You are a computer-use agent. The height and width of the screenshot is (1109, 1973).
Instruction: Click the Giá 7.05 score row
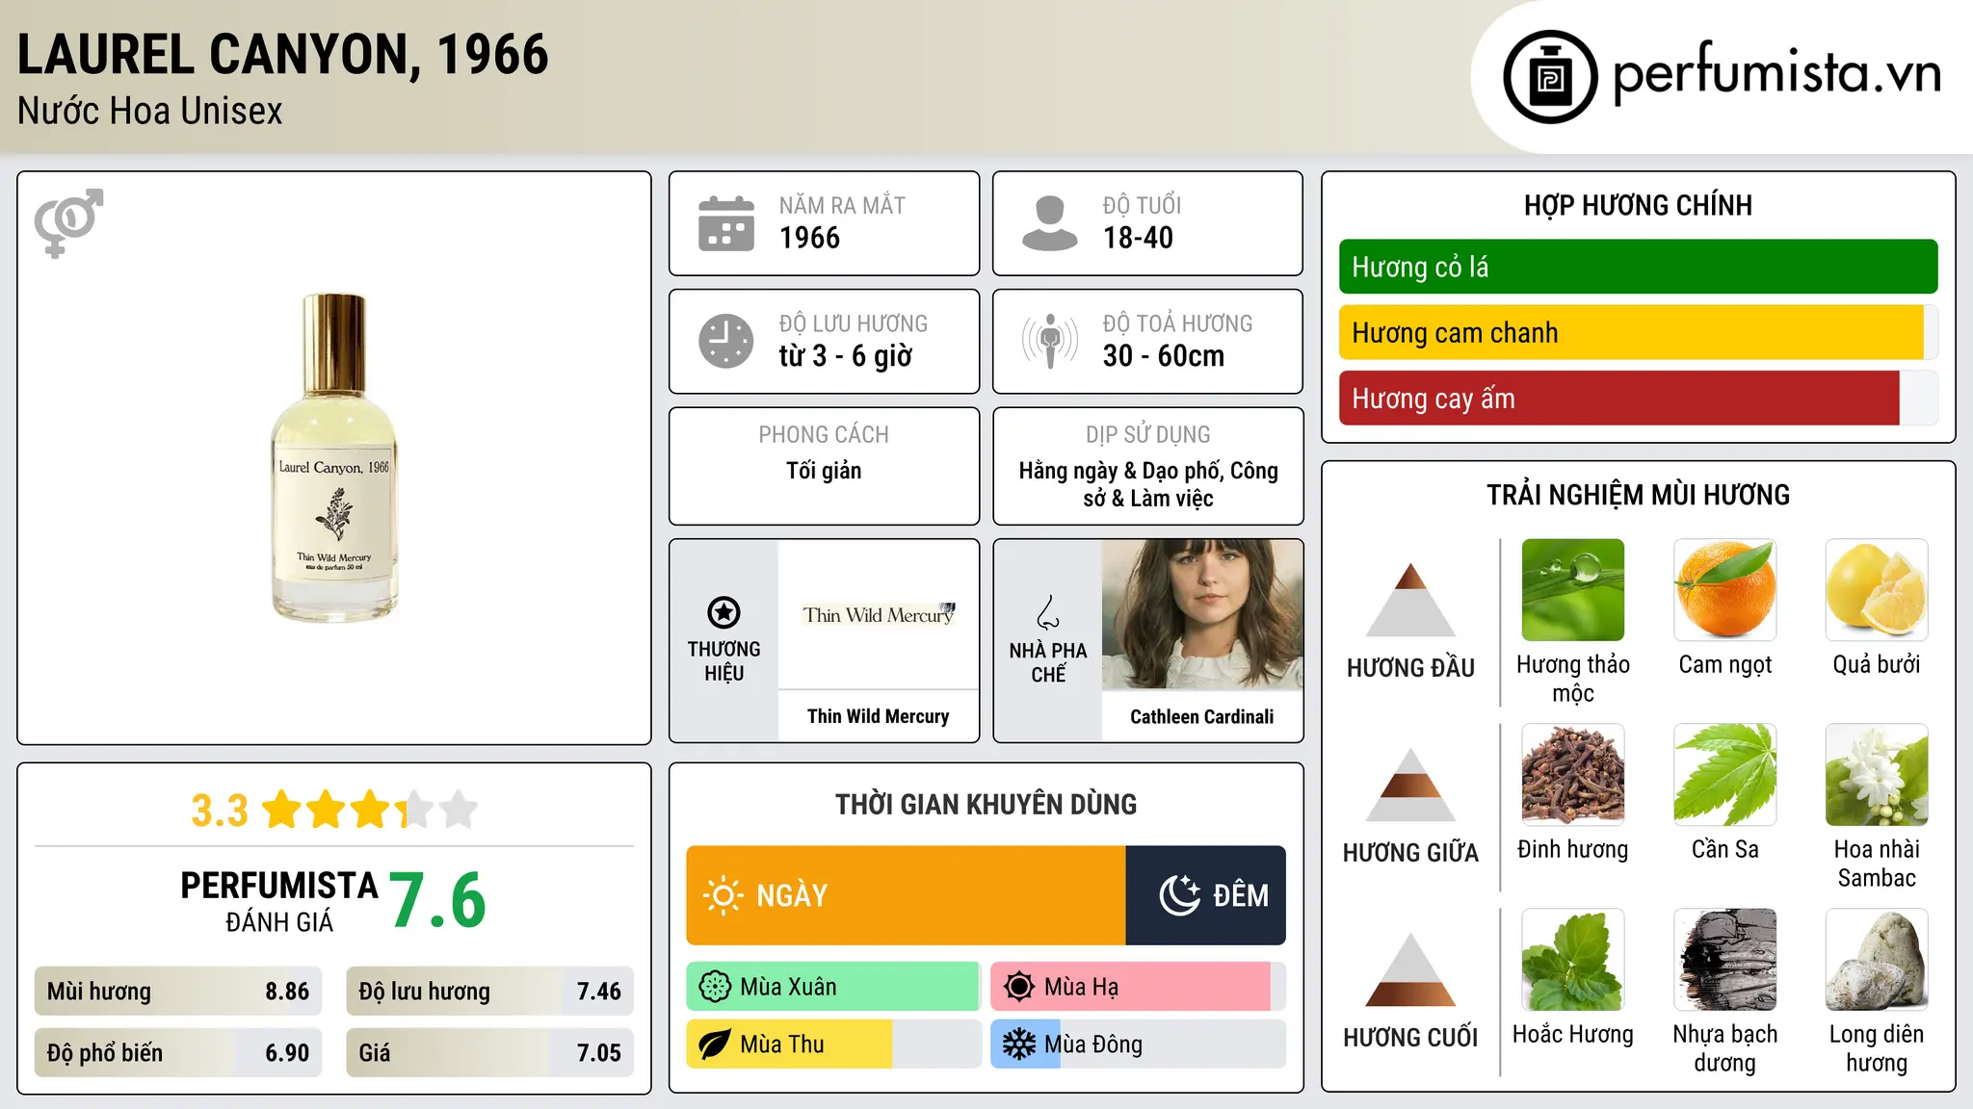[489, 1052]
